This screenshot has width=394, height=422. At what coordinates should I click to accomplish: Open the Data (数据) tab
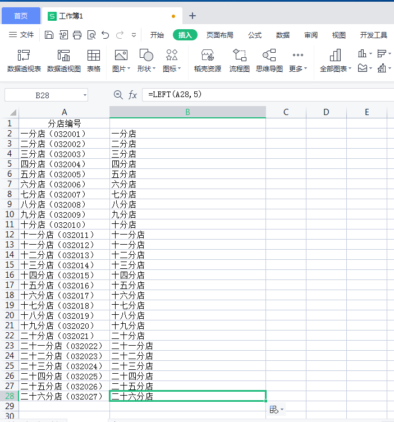tap(282, 35)
